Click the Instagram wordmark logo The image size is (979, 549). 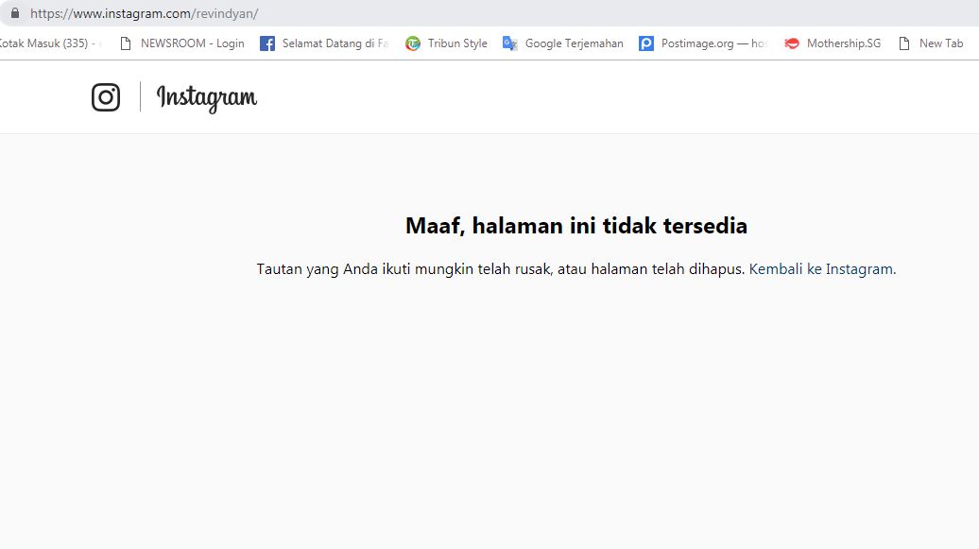[207, 98]
